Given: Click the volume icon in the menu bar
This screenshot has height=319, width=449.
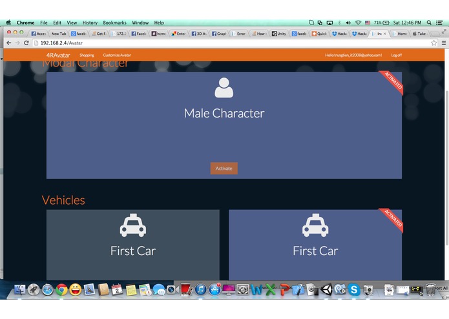Looking at the screenshot, I should pyautogui.click(x=348, y=23).
